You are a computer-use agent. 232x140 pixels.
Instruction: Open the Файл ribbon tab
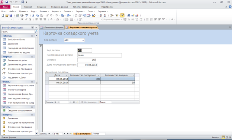click(x=5, y=7)
